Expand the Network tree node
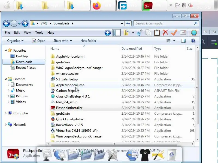 (x=6, y=125)
